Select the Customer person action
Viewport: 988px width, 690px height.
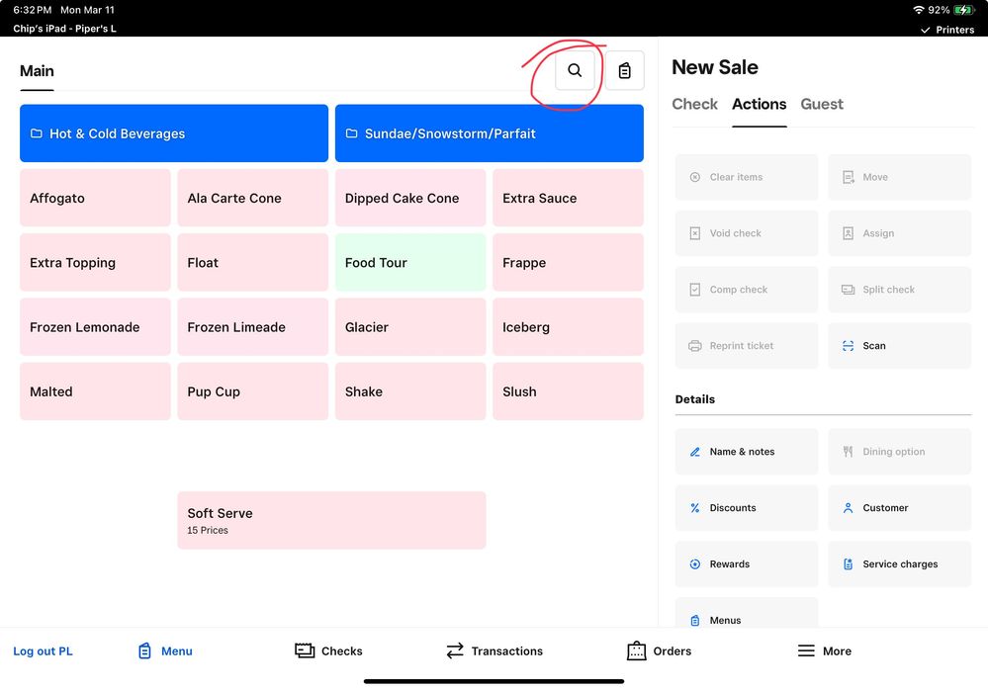[899, 508]
